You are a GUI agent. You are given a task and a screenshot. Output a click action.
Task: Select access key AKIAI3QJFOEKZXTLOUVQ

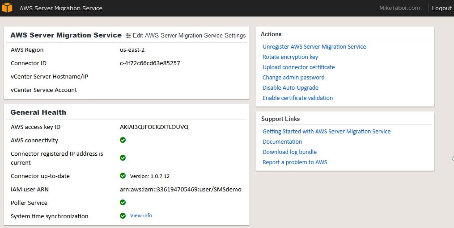(154, 127)
